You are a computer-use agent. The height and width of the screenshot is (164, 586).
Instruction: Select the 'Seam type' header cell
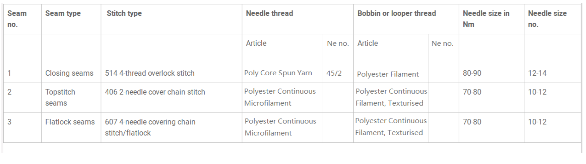(71, 19)
